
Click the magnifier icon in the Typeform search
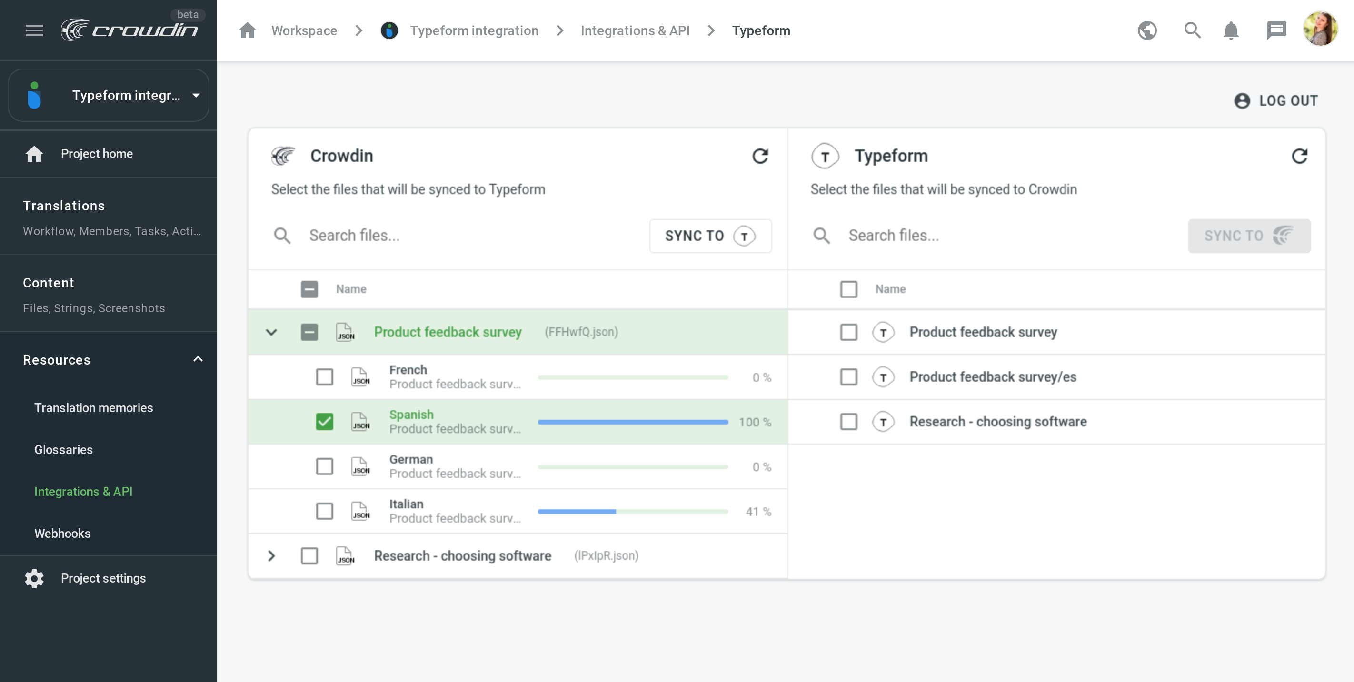tap(822, 236)
